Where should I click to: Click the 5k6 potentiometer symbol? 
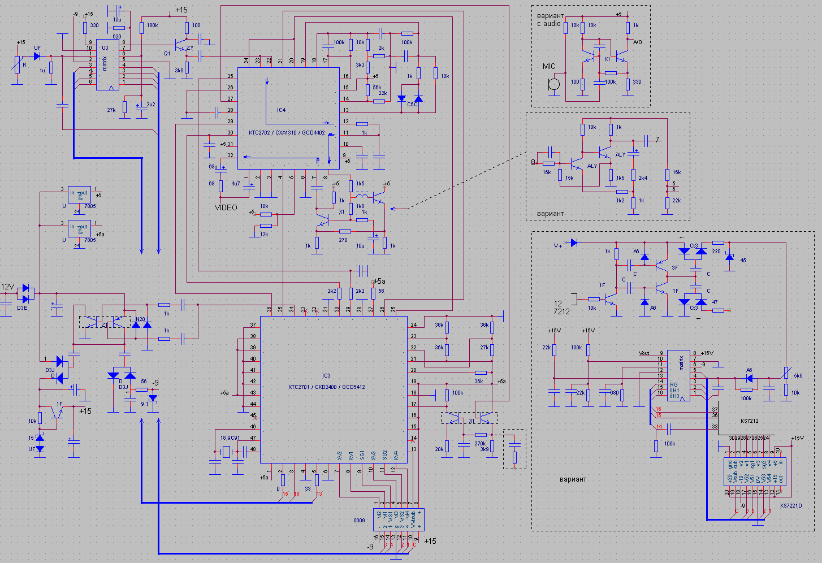pyautogui.click(x=786, y=373)
